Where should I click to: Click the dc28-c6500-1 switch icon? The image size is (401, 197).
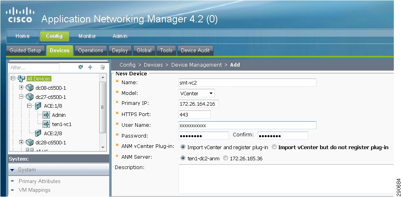(x=29, y=142)
